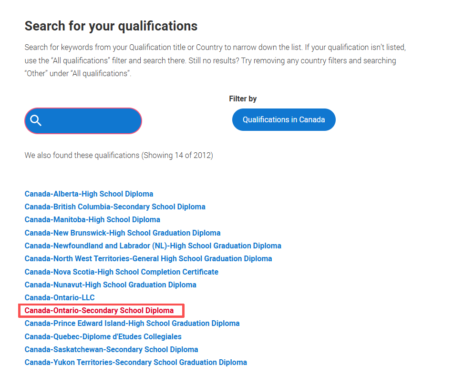The height and width of the screenshot is (384, 474).
Task: Open Yukon Territories Secondary School Graduation Diploma
Action: 135,363
